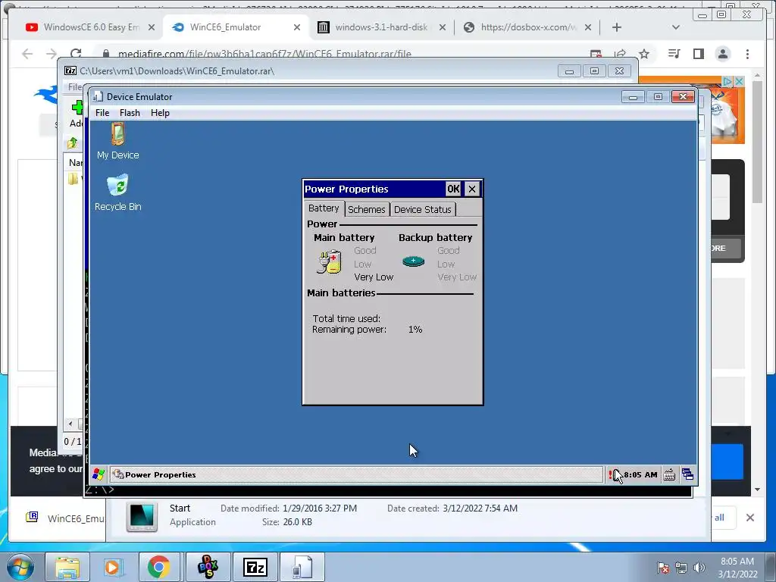Open the Device Emulator File menu
This screenshot has width=776, height=582.
click(102, 113)
